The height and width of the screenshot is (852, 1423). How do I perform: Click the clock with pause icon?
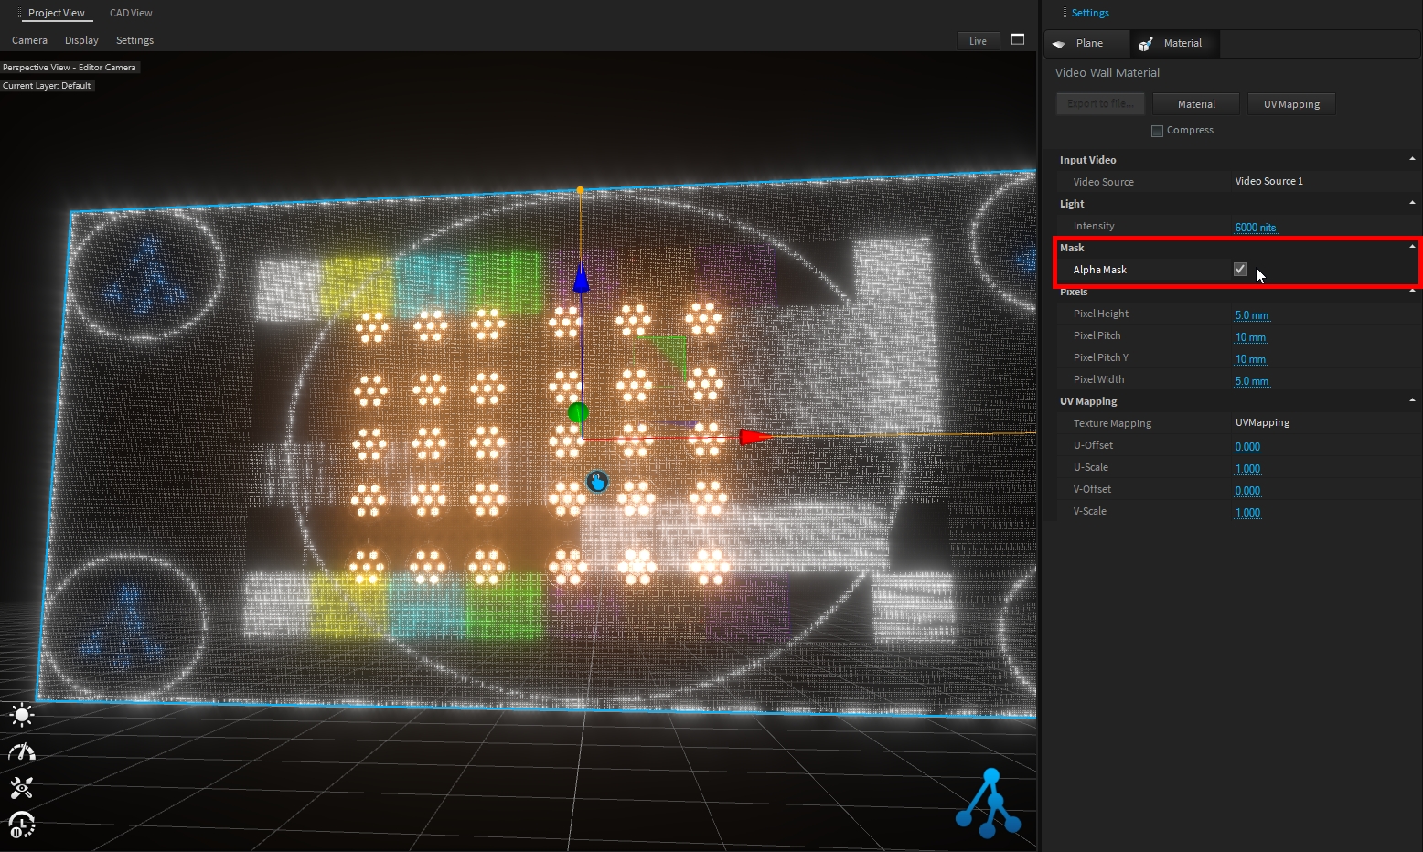coord(21,825)
